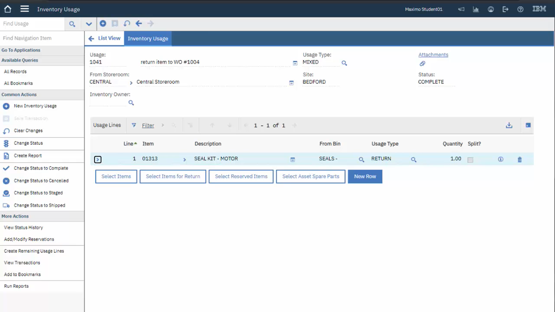Switch to the List View tab
555x312 pixels.
(x=109, y=38)
